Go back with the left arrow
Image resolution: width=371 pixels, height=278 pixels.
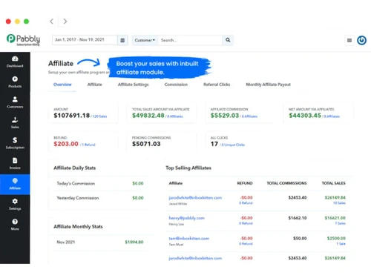tap(52, 21)
